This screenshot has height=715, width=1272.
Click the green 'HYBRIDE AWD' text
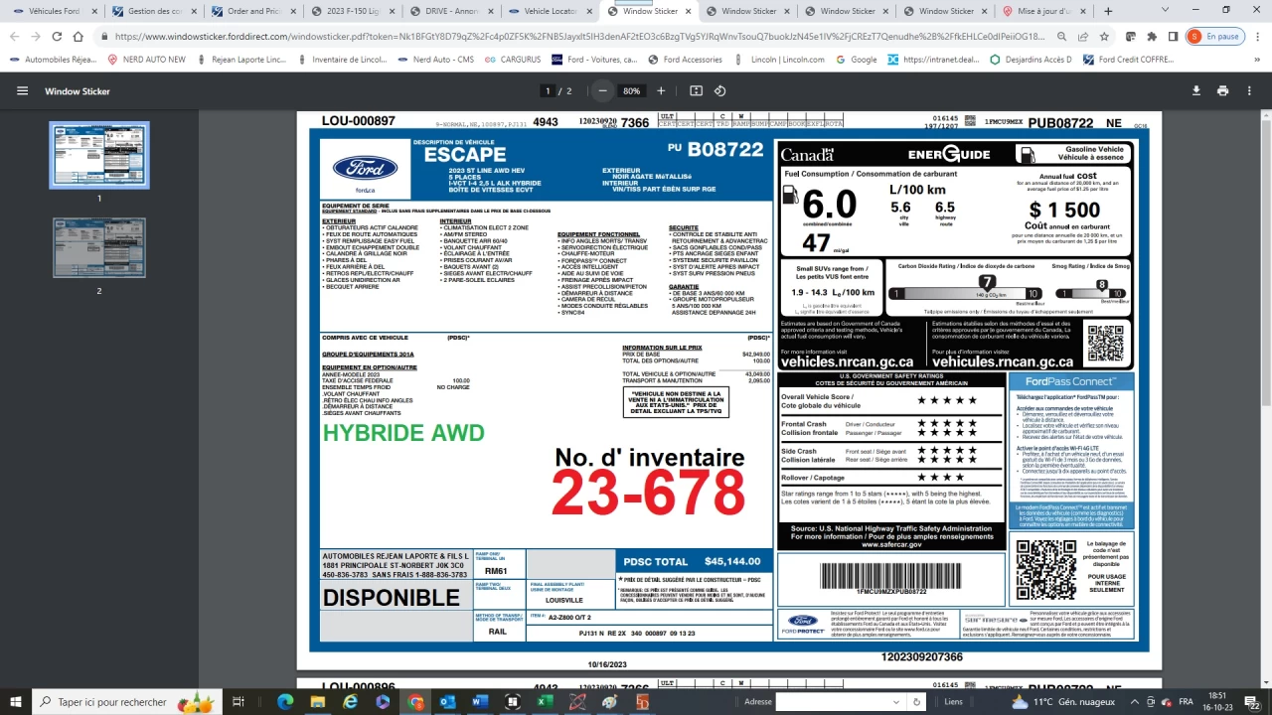tap(403, 433)
